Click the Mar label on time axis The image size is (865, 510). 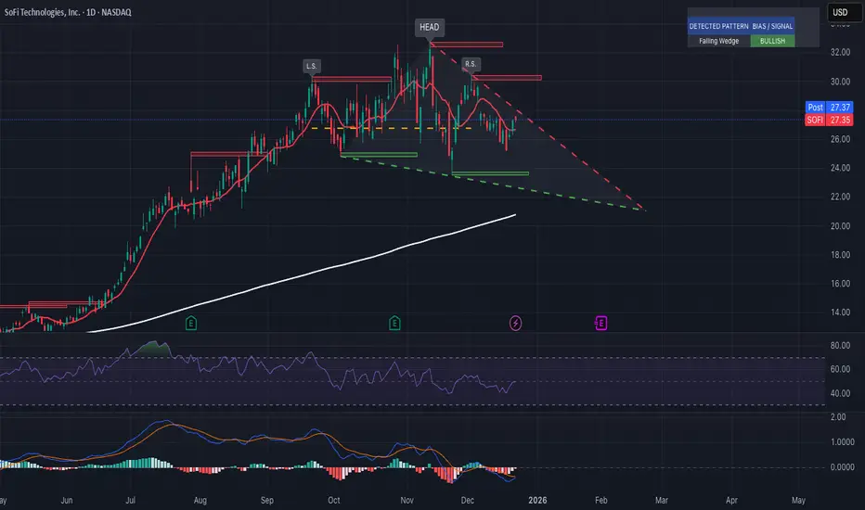point(662,500)
